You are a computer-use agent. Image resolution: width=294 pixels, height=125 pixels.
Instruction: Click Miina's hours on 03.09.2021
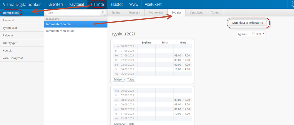coord(182,65)
